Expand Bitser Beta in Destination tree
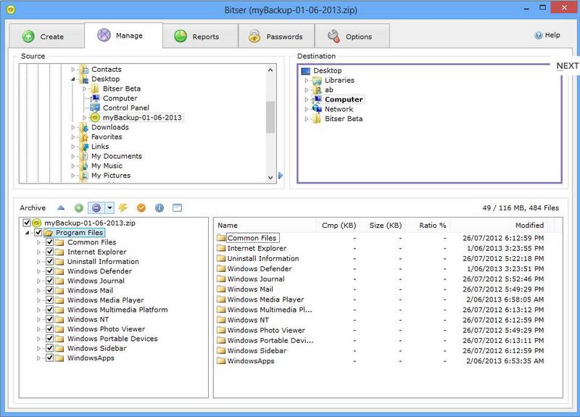 (x=306, y=119)
